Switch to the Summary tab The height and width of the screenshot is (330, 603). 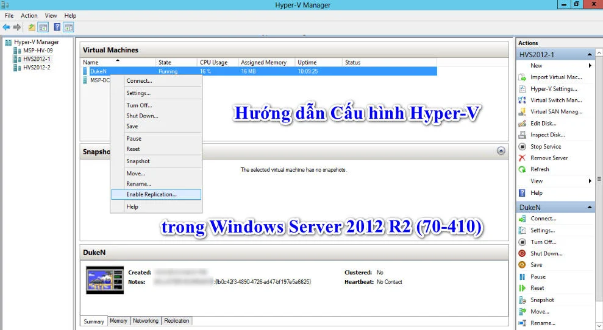click(94, 321)
